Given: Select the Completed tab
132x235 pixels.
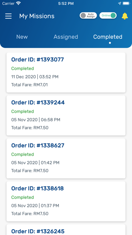Looking at the screenshot, I should coord(108,37).
